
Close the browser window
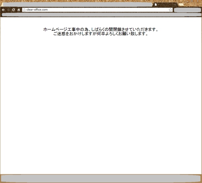click(x=198, y=1)
